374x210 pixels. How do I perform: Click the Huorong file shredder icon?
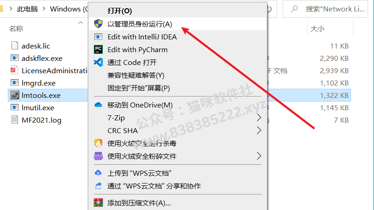click(98, 156)
